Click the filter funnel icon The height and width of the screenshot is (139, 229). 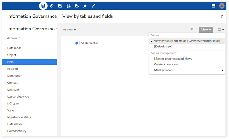coord(192,30)
